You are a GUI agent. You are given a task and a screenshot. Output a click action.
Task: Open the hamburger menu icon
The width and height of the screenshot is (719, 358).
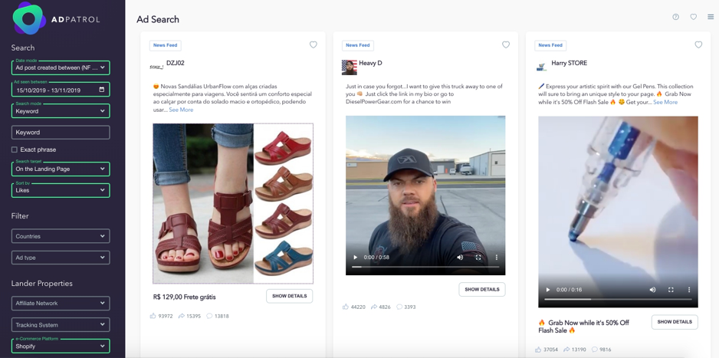click(711, 17)
